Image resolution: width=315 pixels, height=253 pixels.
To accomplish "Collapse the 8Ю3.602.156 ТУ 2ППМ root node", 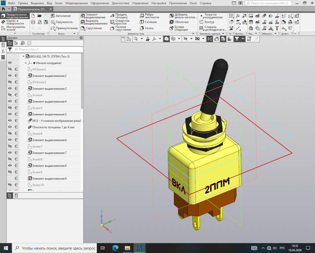I will click(23, 56).
